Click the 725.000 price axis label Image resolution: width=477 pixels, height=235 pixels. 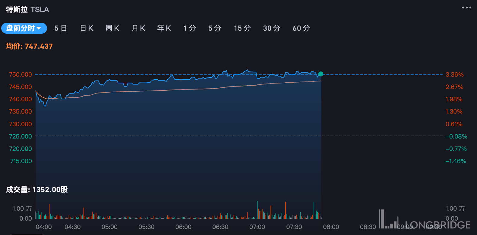click(x=20, y=136)
